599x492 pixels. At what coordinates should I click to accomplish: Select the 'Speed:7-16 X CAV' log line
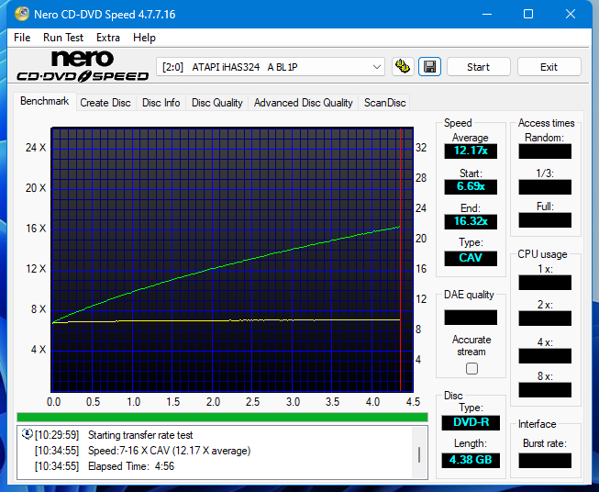[169, 451]
